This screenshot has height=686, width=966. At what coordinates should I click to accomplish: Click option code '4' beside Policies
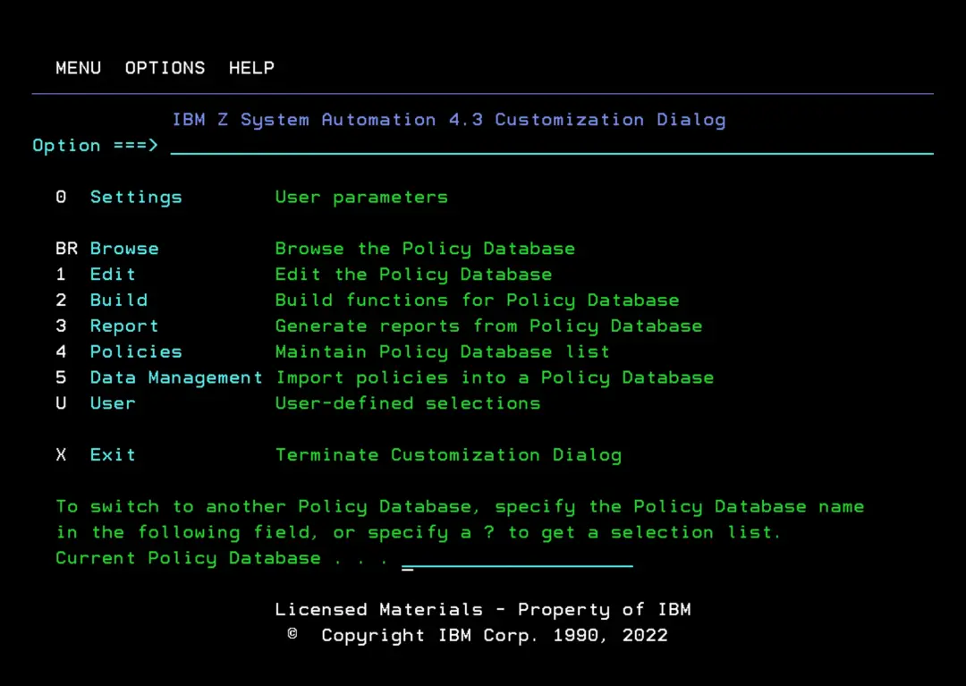(x=61, y=351)
